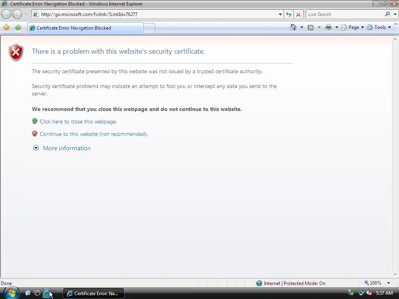The width and height of the screenshot is (399, 299).
Task: Click green shield icon beside close webpage link
Action: pyautogui.click(x=35, y=121)
